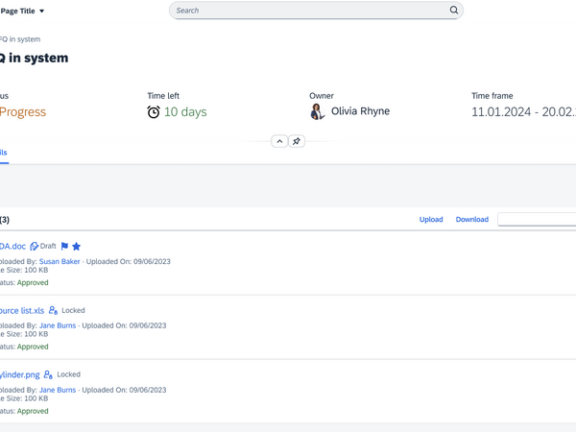Click the attachments filter input beside Download

(538, 220)
